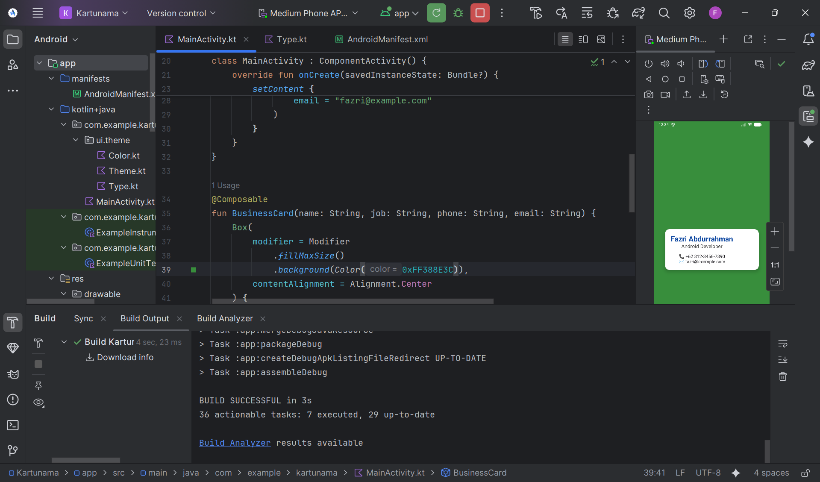The image size is (820, 482).
Task: Switch to the Type.kt editor tab
Action: point(291,39)
